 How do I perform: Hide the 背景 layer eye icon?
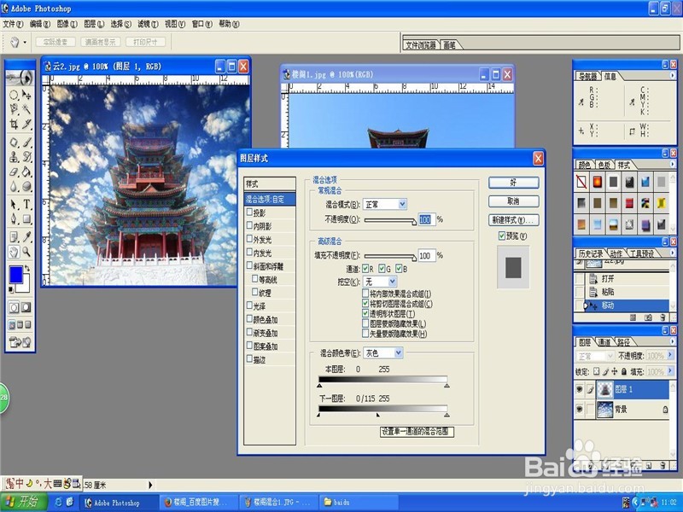click(580, 409)
